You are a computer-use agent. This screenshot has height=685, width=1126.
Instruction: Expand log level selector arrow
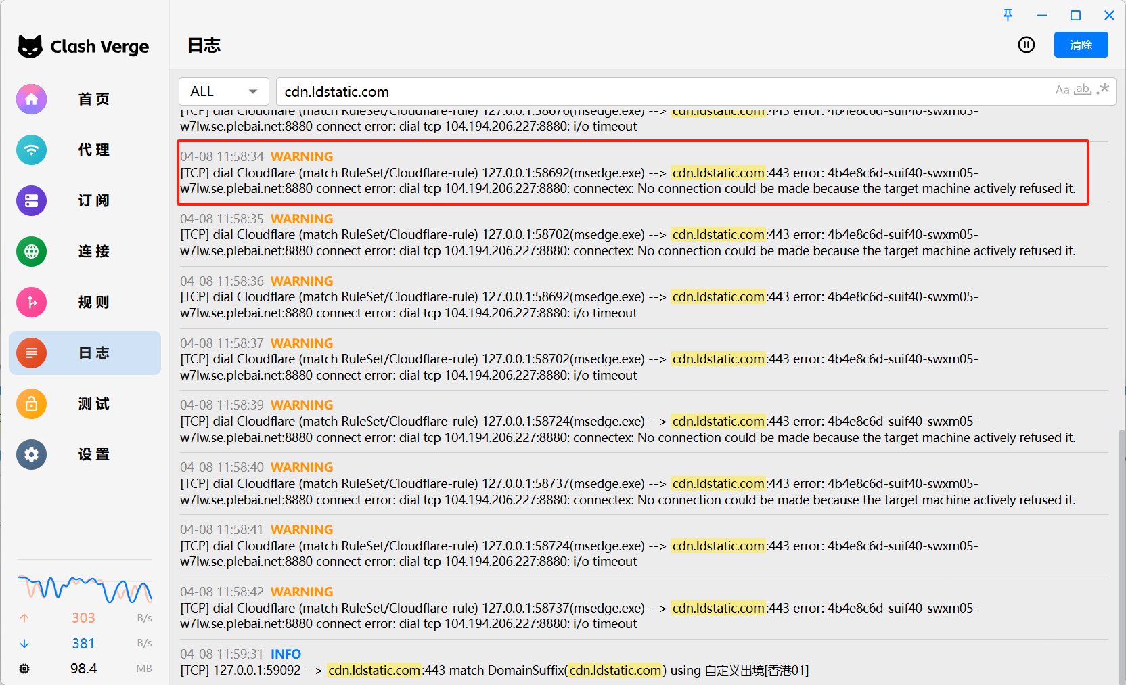[x=253, y=91]
